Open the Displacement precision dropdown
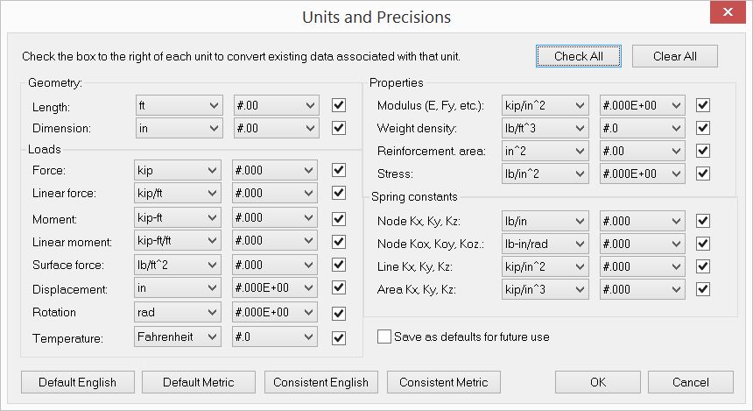Image resolution: width=753 pixels, height=411 pixels. tap(275, 288)
